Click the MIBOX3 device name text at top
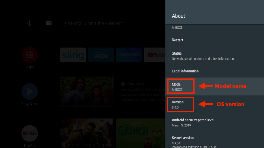264x148 pixels. point(177,28)
